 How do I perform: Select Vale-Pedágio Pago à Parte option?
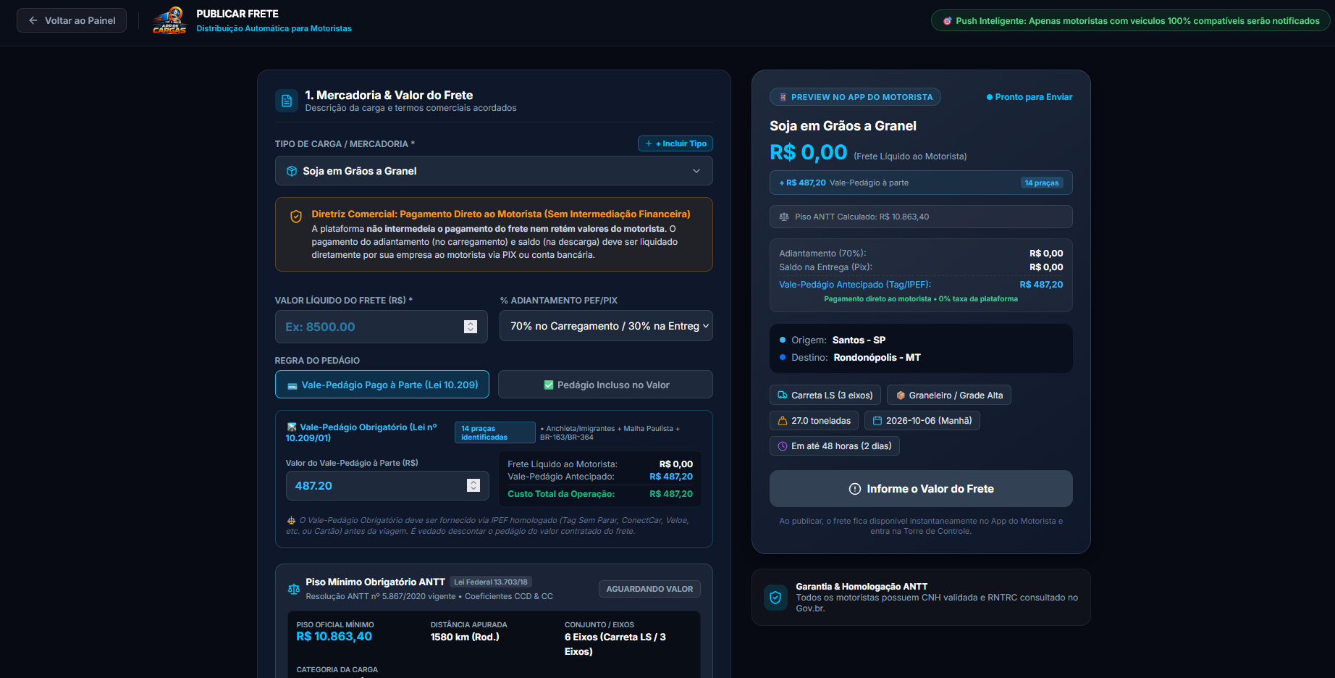(x=382, y=385)
